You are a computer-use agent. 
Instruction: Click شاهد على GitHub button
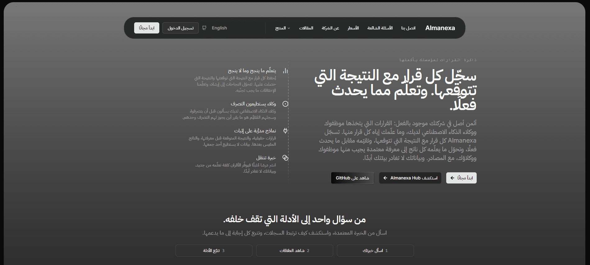coord(352,178)
